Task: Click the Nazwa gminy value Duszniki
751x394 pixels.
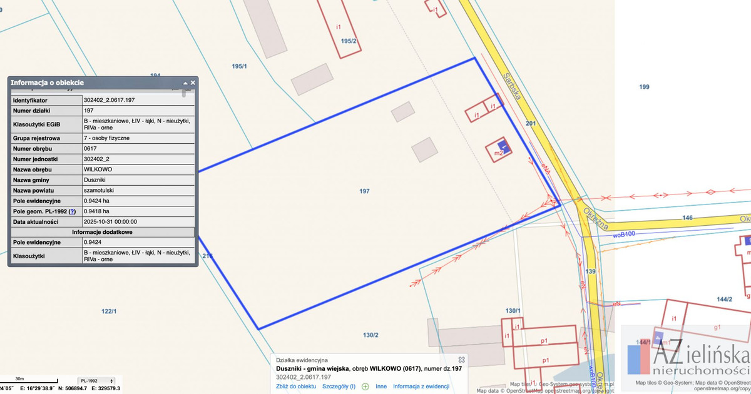Action: click(96, 179)
